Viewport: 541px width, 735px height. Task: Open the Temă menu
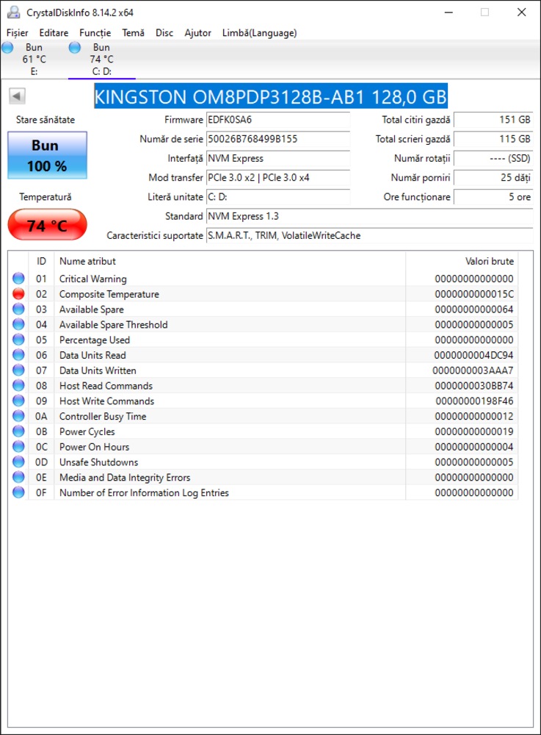[x=134, y=33]
